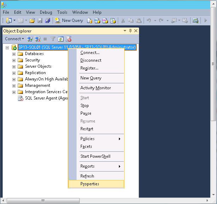Choose Connect... in the context menu
This screenshot has width=217, height=204.
[96, 53]
